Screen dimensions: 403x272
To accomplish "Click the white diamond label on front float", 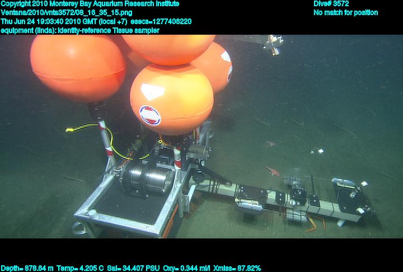I will [x=152, y=91].
